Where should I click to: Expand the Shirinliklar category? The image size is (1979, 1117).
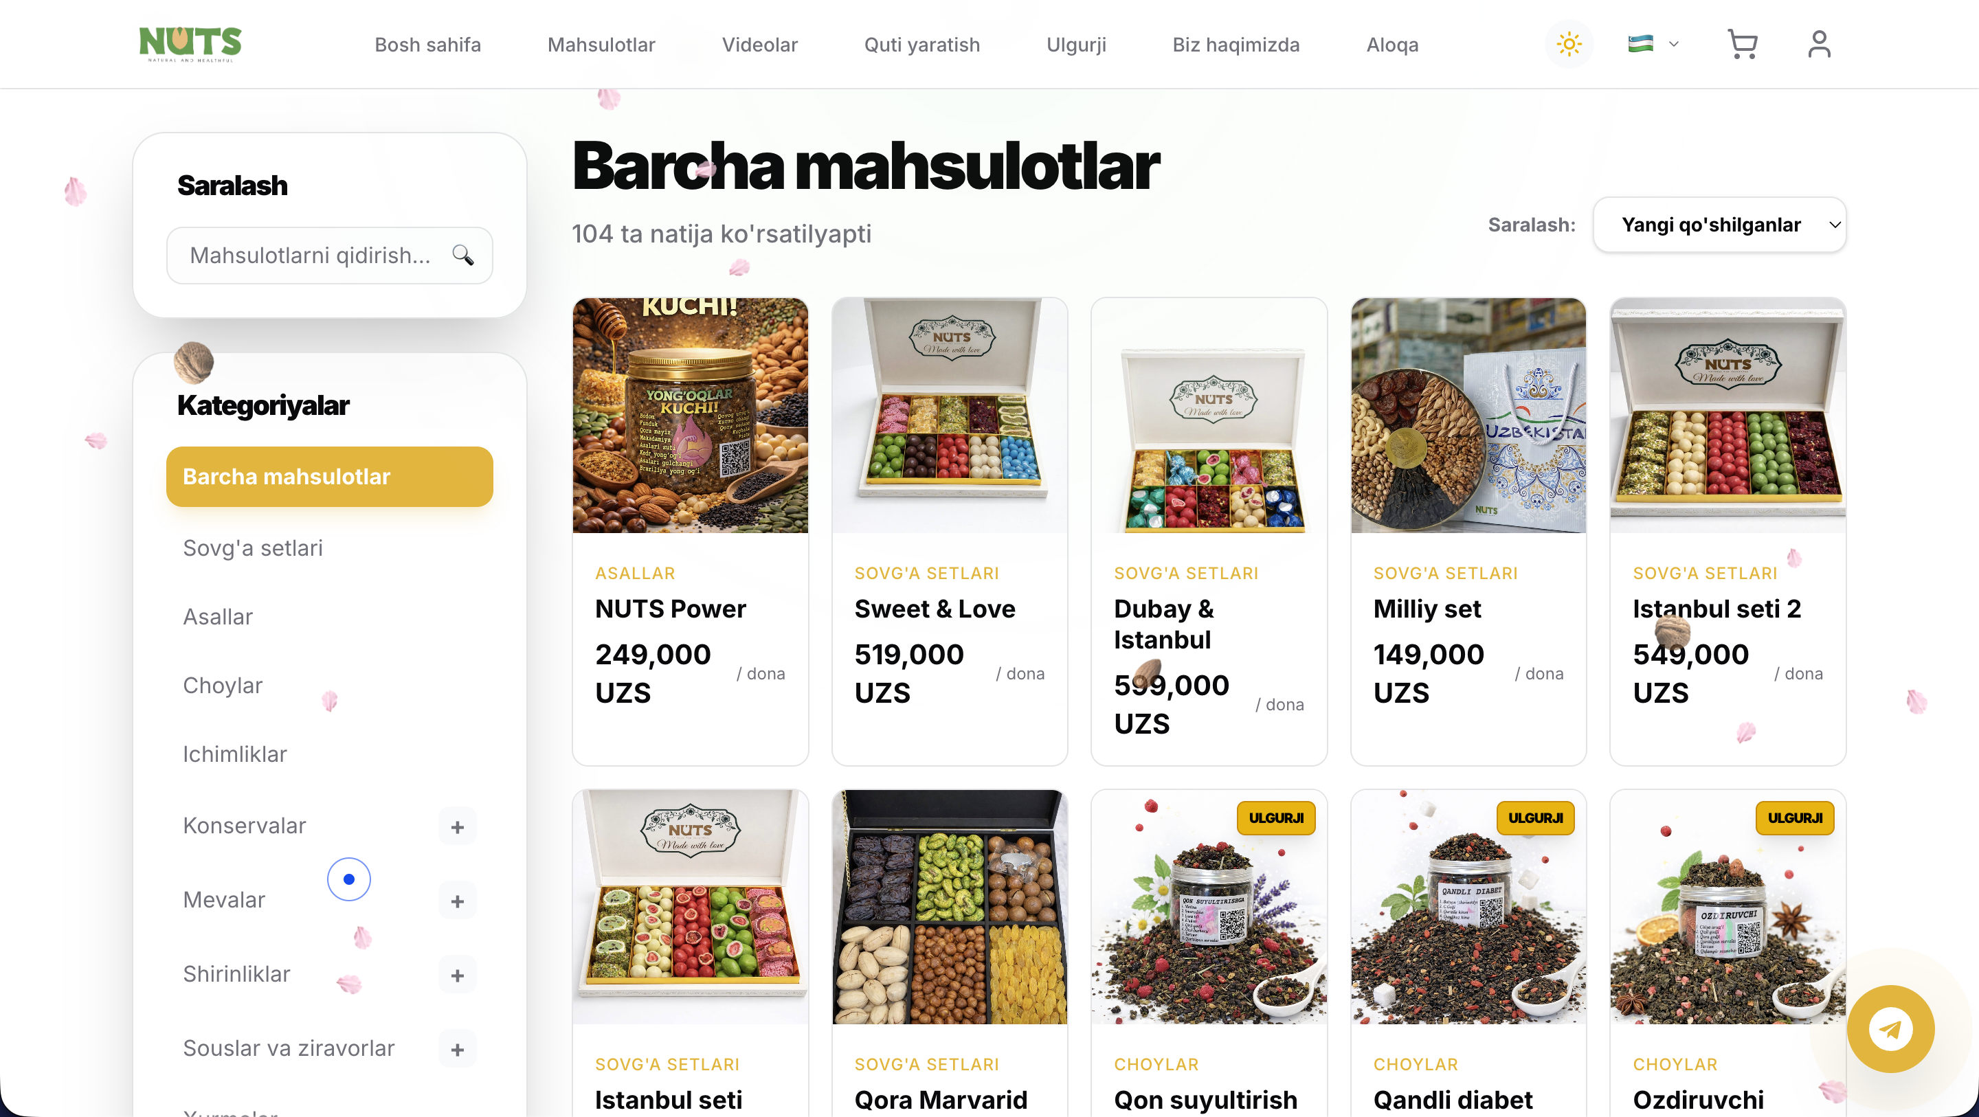point(457,975)
